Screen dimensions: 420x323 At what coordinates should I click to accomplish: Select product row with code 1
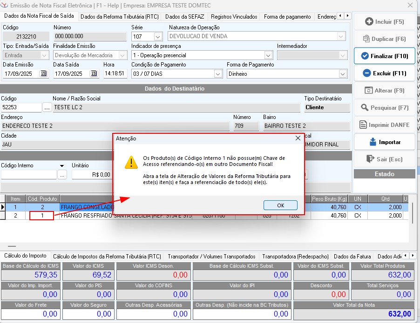[42, 216]
